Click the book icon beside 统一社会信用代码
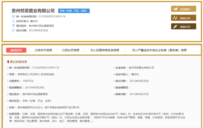The image size is (203, 128). click(x=13, y=16)
